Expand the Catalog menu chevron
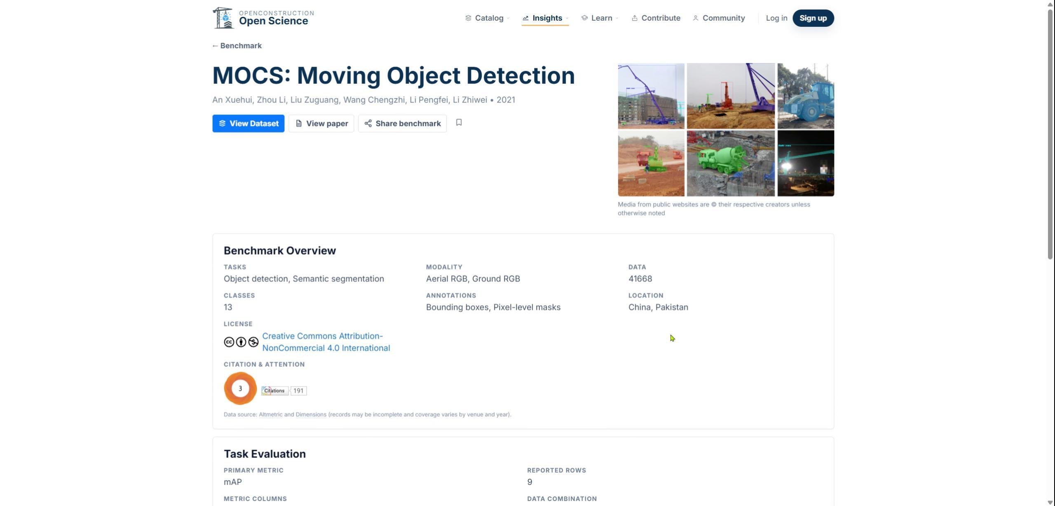The image size is (1055, 506). pyautogui.click(x=508, y=18)
